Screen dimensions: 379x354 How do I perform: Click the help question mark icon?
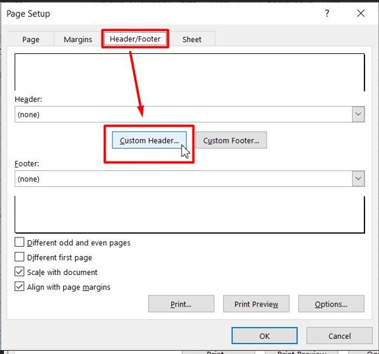327,13
